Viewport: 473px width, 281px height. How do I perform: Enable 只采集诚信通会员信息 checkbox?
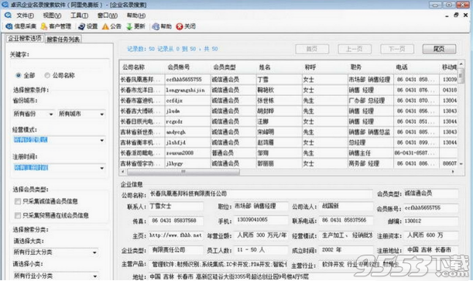pyautogui.click(x=18, y=201)
